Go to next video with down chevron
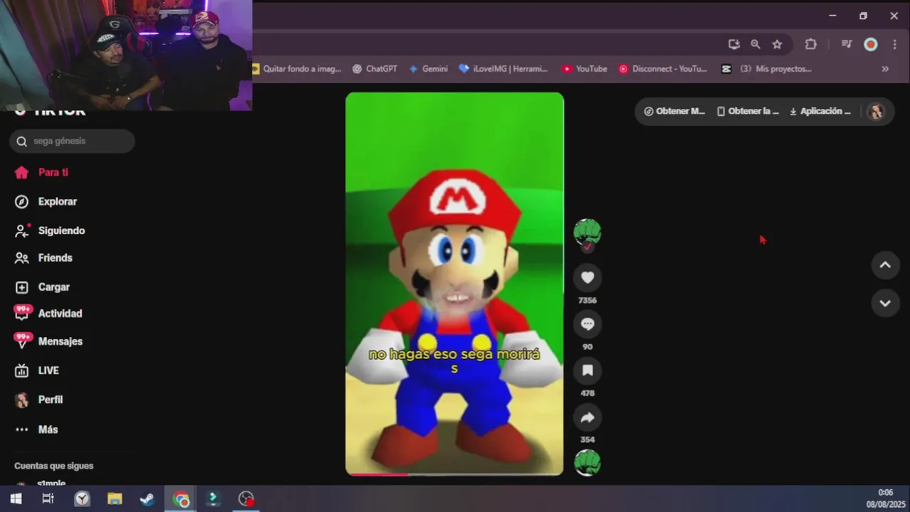The width and height of the screenshot is (910, 512). point(885,303)
